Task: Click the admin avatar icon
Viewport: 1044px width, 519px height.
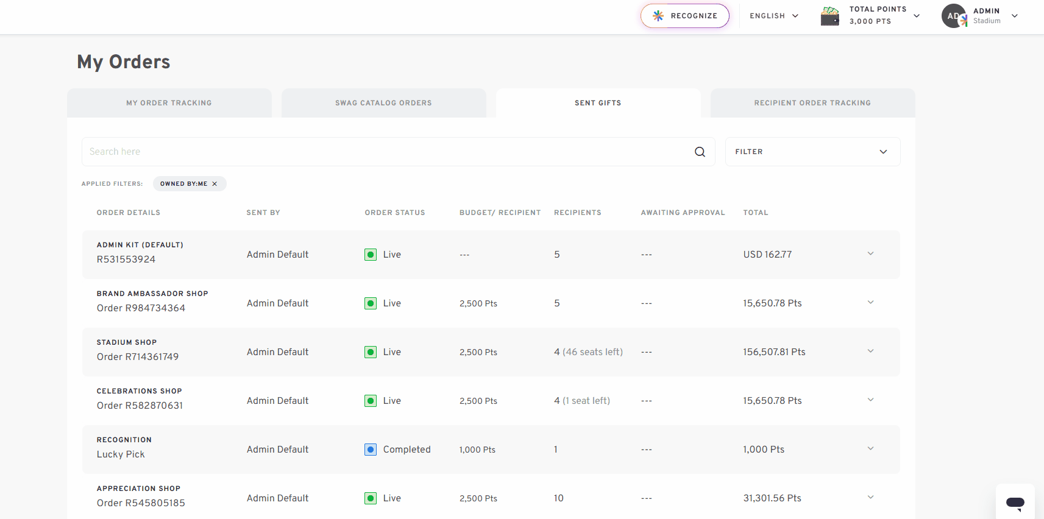Action: click(954, 16)
